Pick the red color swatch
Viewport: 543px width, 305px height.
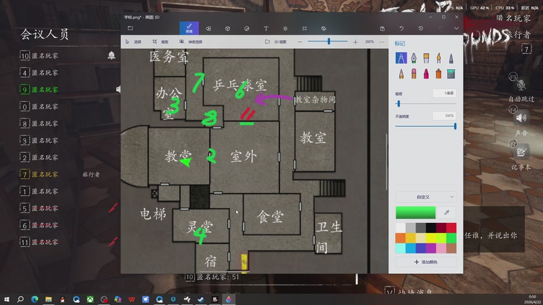coord(451,228)
